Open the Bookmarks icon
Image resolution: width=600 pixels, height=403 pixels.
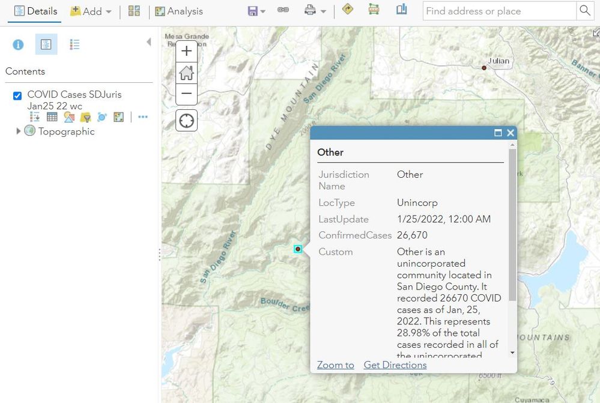(x=401, y=9)
